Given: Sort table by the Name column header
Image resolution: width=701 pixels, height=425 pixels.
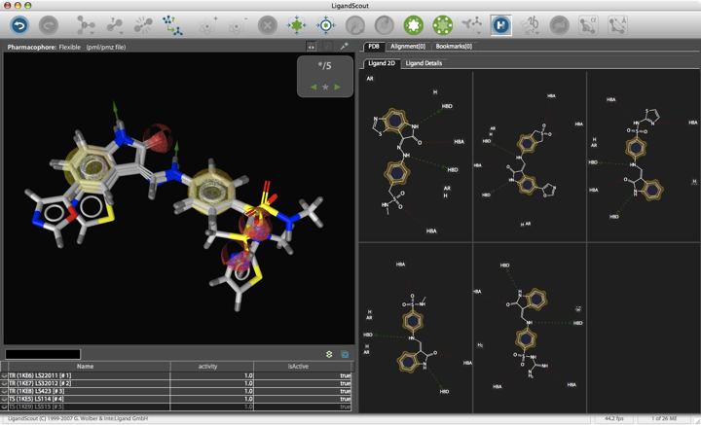Looking at the screenshot, I should pyautogui.click(x=85, y=366).
